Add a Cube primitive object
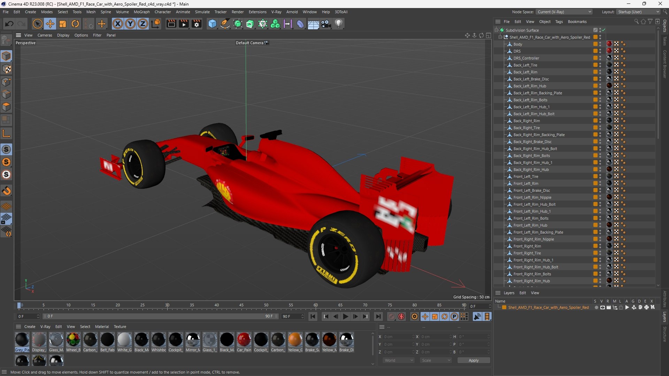Screen dimensions: 669x376 212,24
